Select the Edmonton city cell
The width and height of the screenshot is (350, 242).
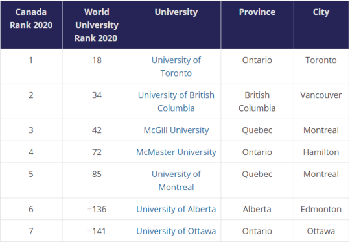(x=321, y=209)
